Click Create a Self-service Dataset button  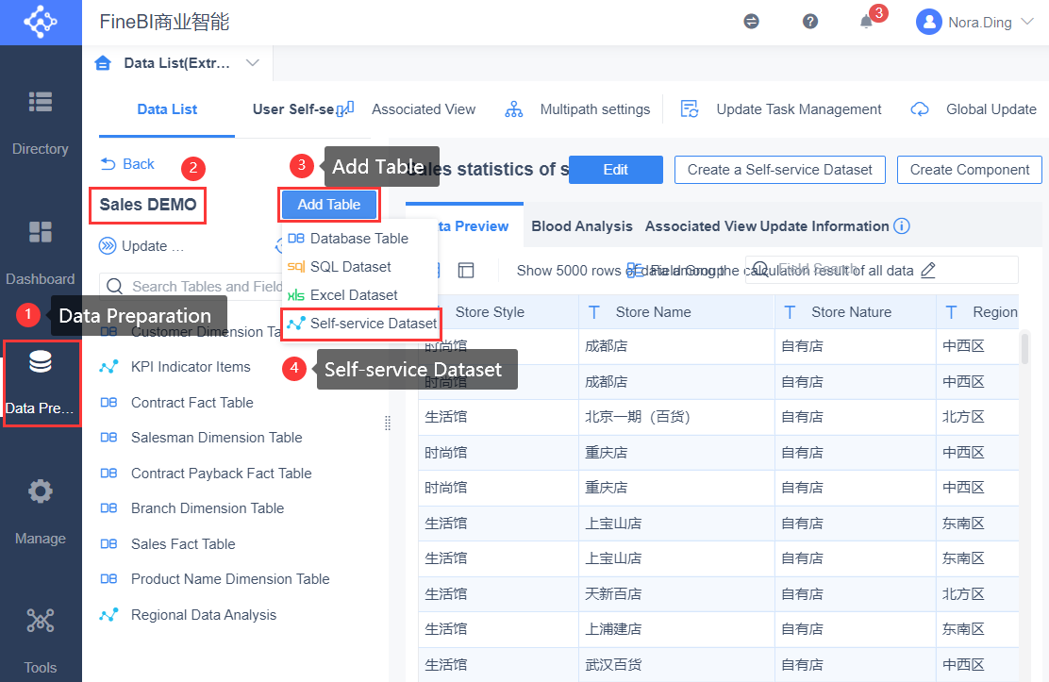click(780, 170)
